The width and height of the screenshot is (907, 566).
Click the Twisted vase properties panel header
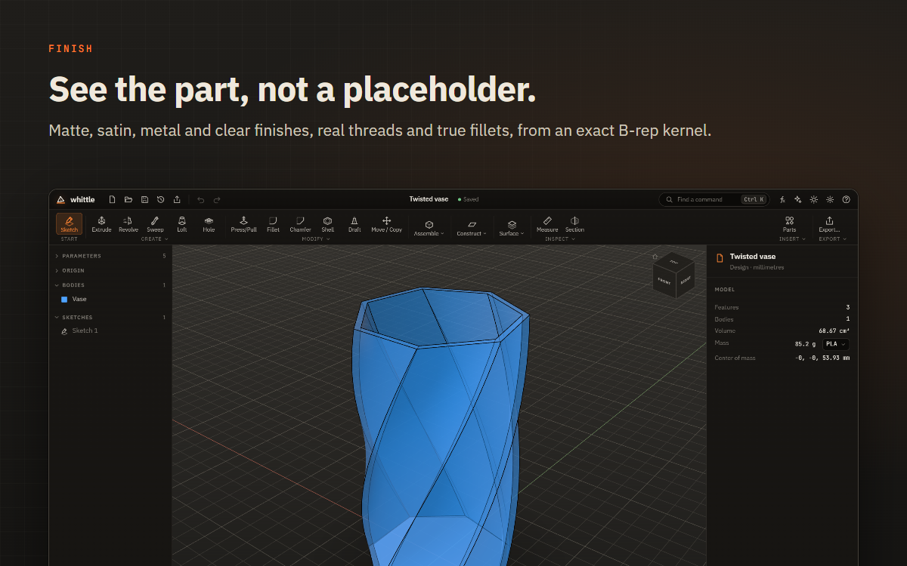782,261
